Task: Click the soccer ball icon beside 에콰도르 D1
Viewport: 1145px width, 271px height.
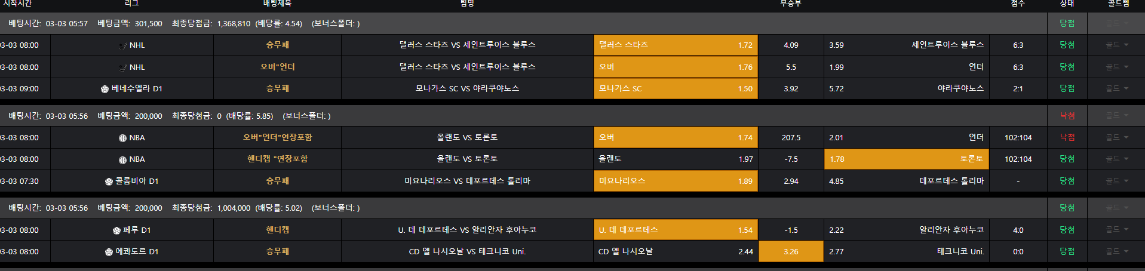Action: click(x=109, y=252)
